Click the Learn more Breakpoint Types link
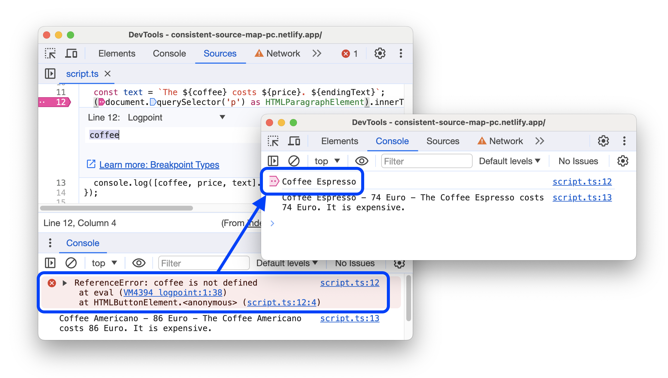Image resolution: width=668 pixels, height=378 pixels. coord(156,164)
